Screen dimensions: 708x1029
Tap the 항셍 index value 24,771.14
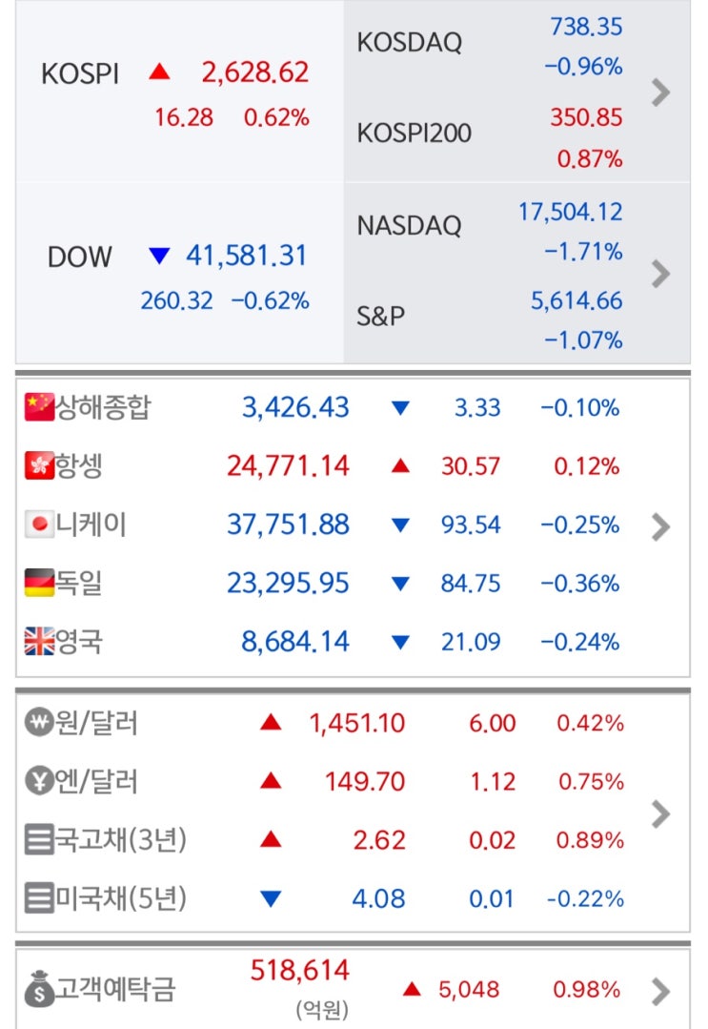(288, 466)
